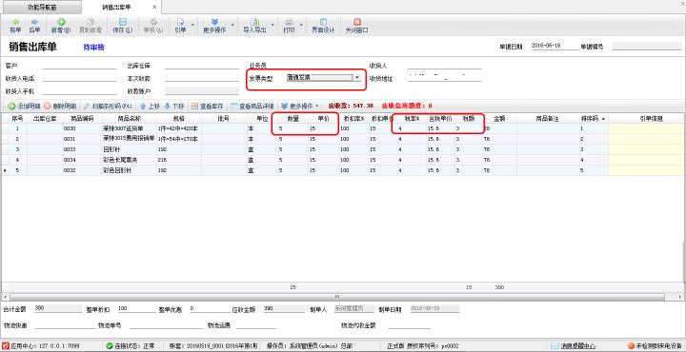Expand 导入导出 import export dropdown arrow
The width and height of the screenshot is (686, 352).
click(273, 26)
